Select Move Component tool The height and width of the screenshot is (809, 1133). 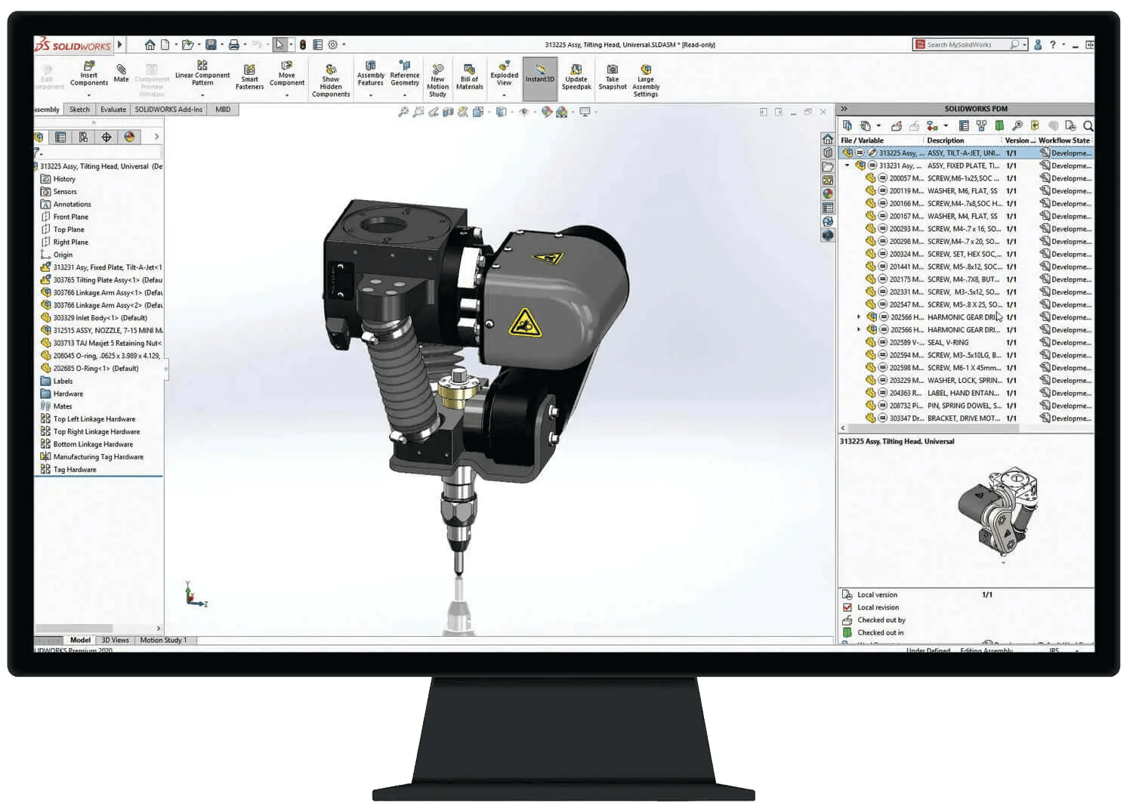287,73
